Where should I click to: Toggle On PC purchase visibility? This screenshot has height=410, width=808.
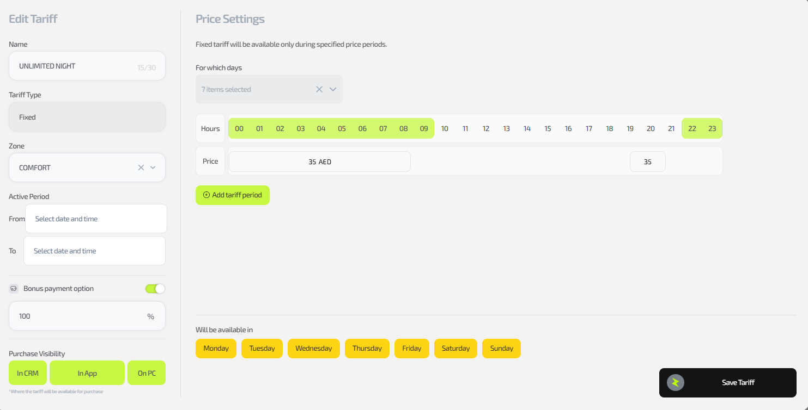146,373
